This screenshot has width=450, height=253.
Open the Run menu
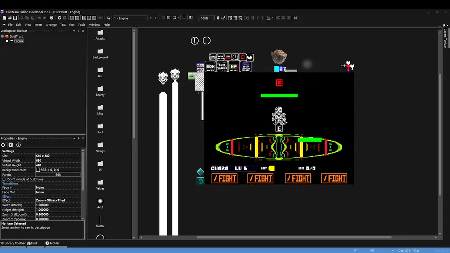(x=72, y=25)
